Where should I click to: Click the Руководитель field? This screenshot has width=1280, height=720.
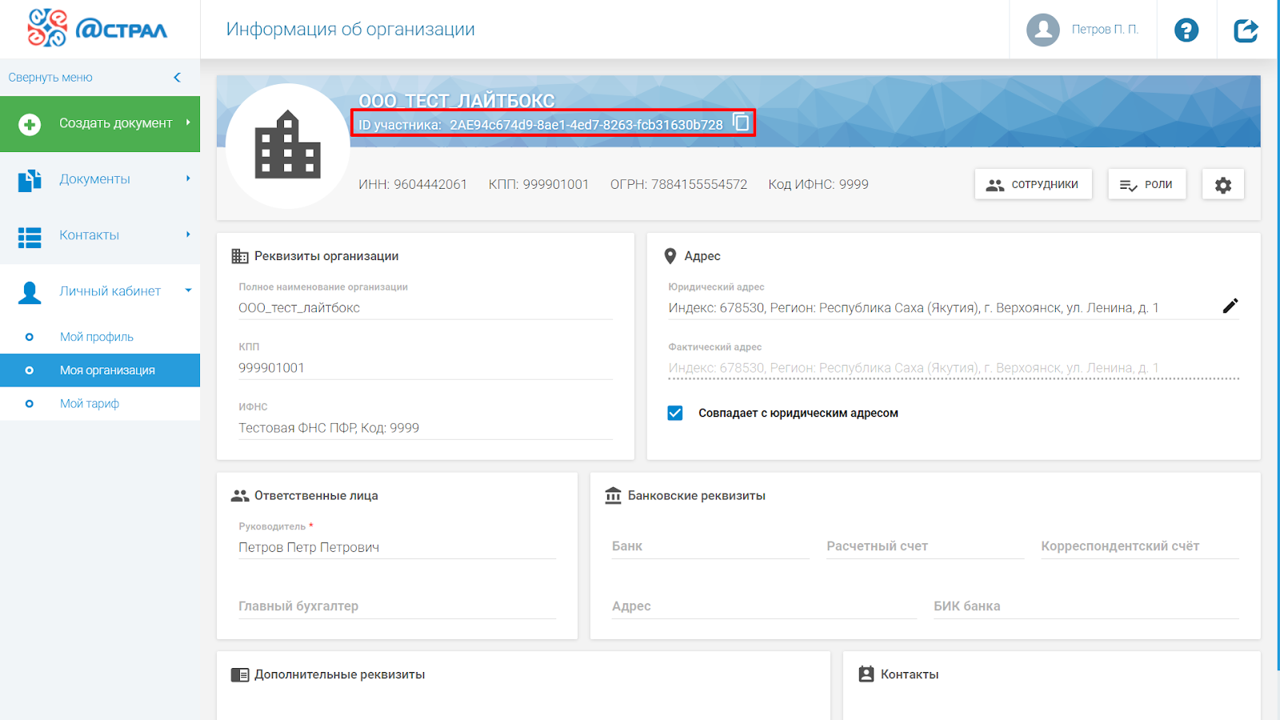[397, 547]
